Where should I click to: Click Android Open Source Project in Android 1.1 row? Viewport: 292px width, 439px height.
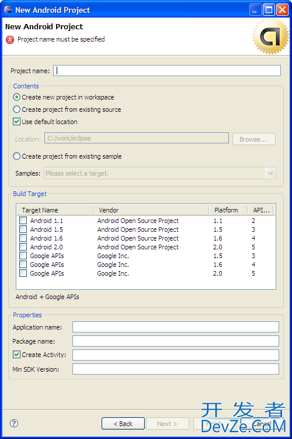click(x=138, y=221)
